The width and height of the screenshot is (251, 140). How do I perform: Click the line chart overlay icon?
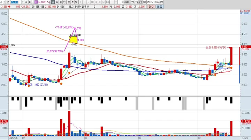click(137, 2)
